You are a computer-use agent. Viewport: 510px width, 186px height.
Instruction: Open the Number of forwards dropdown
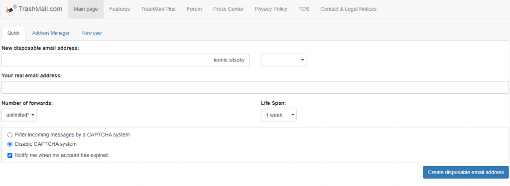pos(19,115)
